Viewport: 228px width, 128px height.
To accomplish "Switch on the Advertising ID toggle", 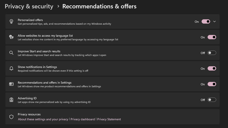I will [212, 100].
